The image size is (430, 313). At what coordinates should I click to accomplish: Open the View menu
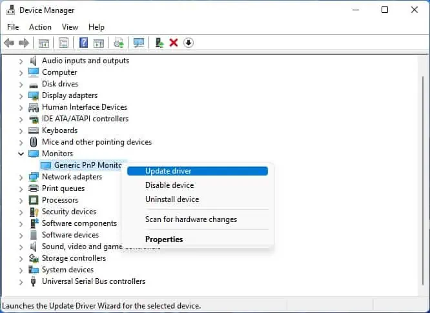tap(70, 27)
